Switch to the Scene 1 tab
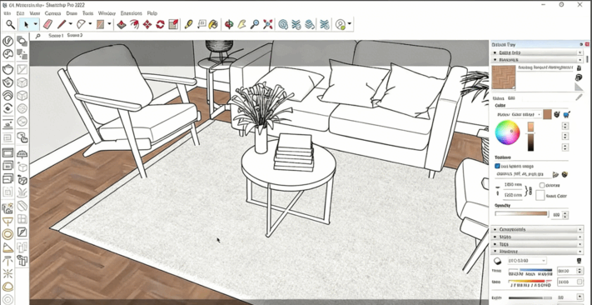 (56, 36)
